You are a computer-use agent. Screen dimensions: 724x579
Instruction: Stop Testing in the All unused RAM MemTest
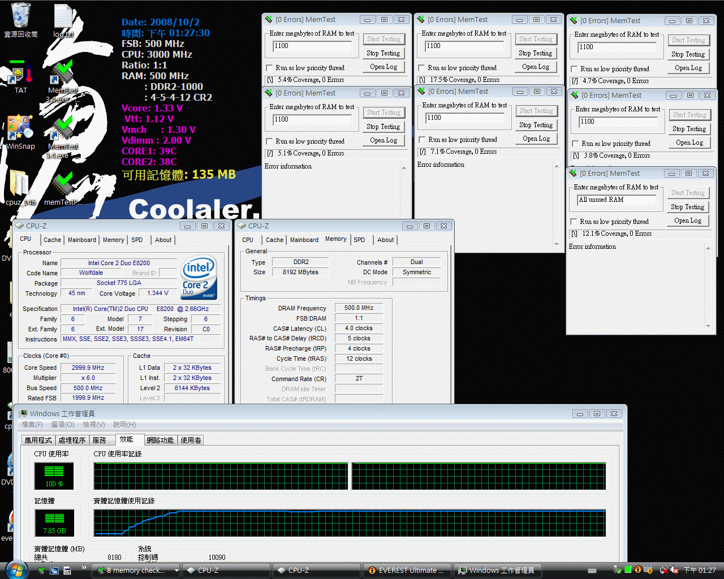(x=688, y=207)
